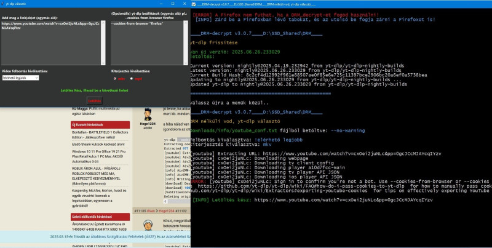Click 'Kiterjesztés kiválasztva: mkv' console line
492x248 pixels.
point(231,145)
